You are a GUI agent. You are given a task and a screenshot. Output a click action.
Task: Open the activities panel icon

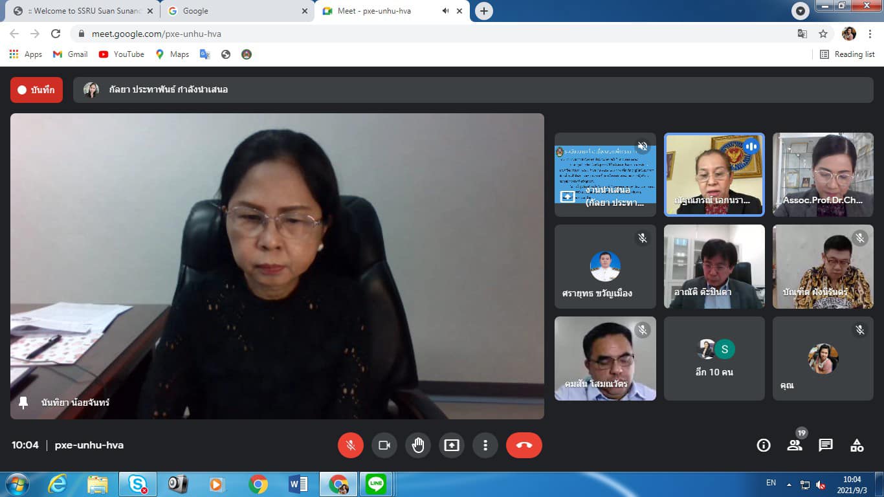pyautogui.click(x=857, y=445)
